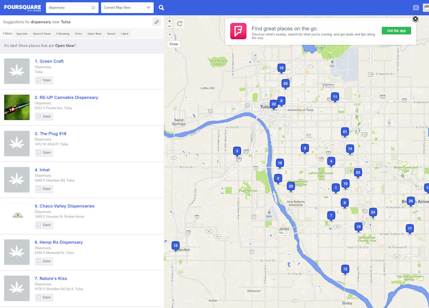Viewport: 429px width, 308px height.
Task: Zoom out on the map
Action: point(170,26)
